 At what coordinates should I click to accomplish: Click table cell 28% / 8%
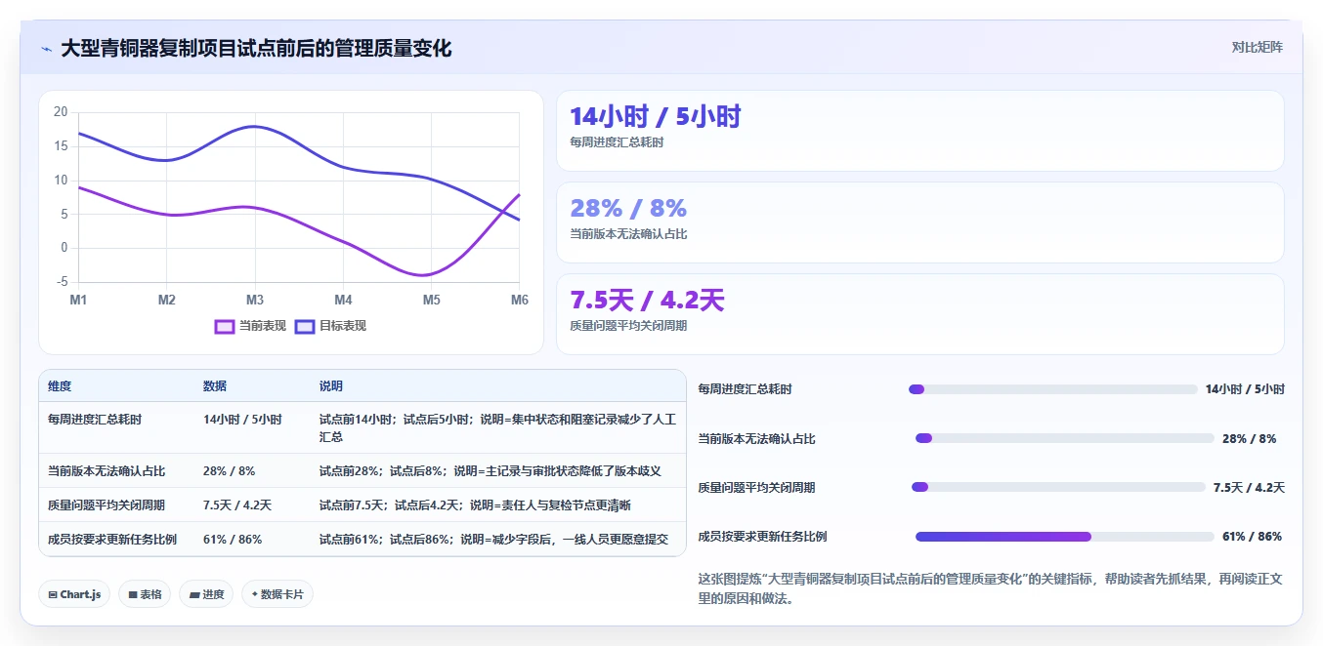(x=229, y=471)
